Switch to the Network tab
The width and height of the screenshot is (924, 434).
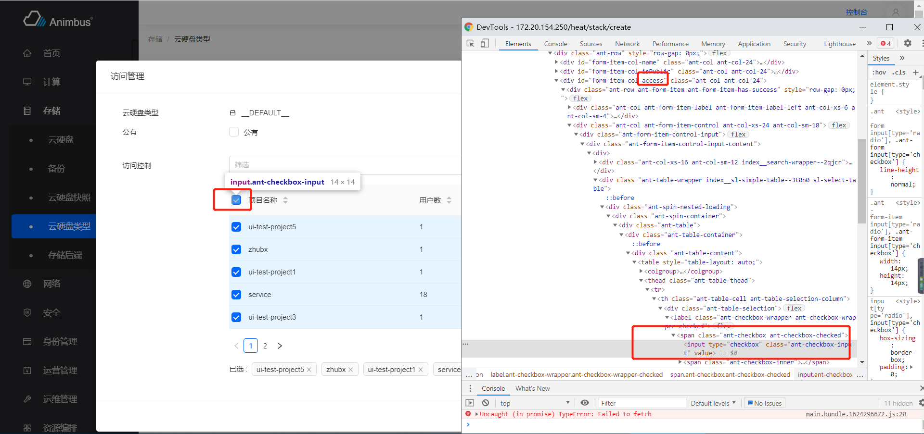click(x=627, y=44)
